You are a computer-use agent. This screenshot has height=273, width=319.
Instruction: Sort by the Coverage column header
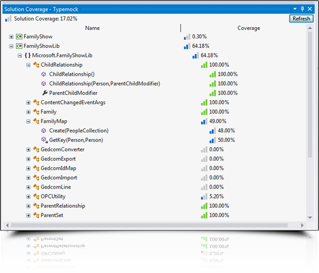248,28
